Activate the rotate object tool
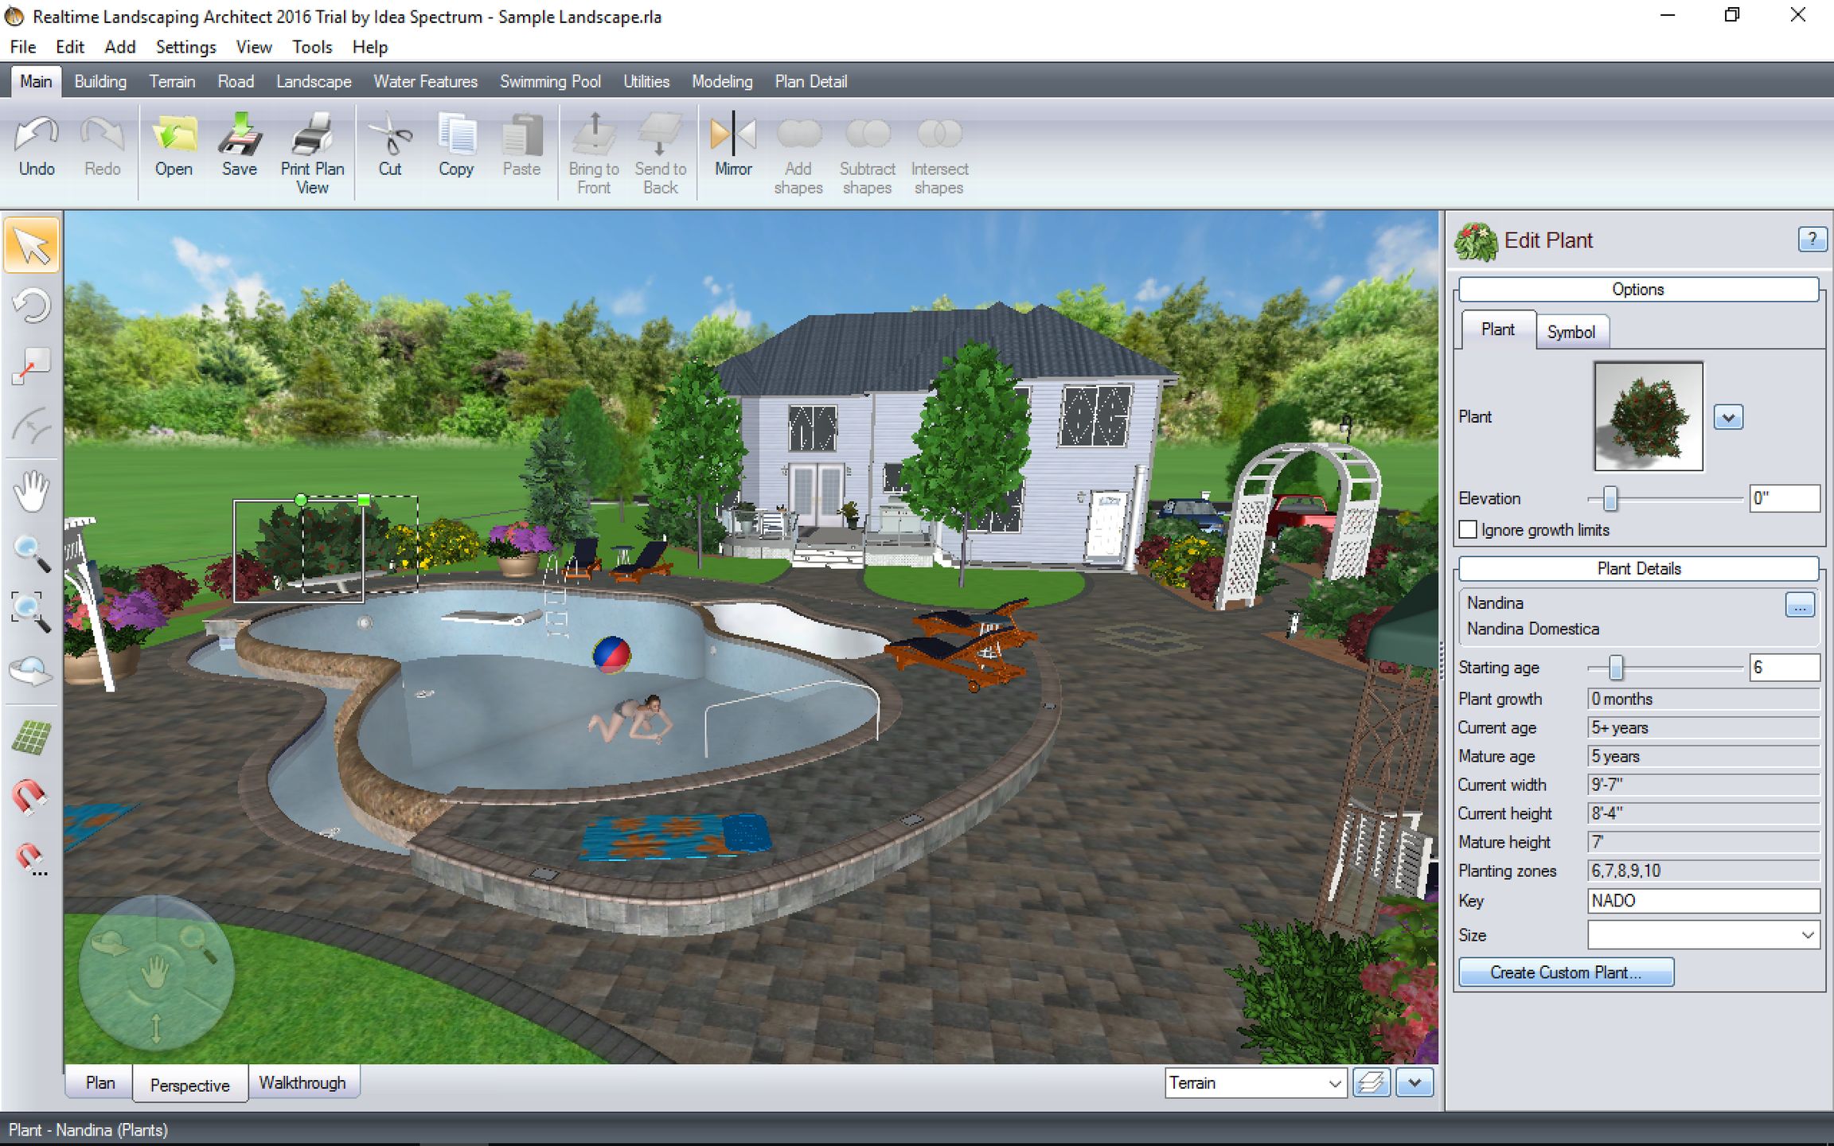 32,306
